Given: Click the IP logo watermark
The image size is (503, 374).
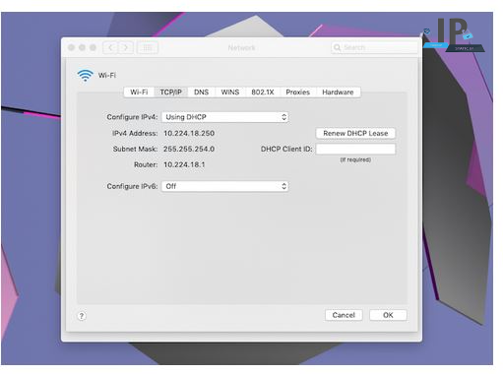Looking at the screenshot, I should (x=454, y=34).
